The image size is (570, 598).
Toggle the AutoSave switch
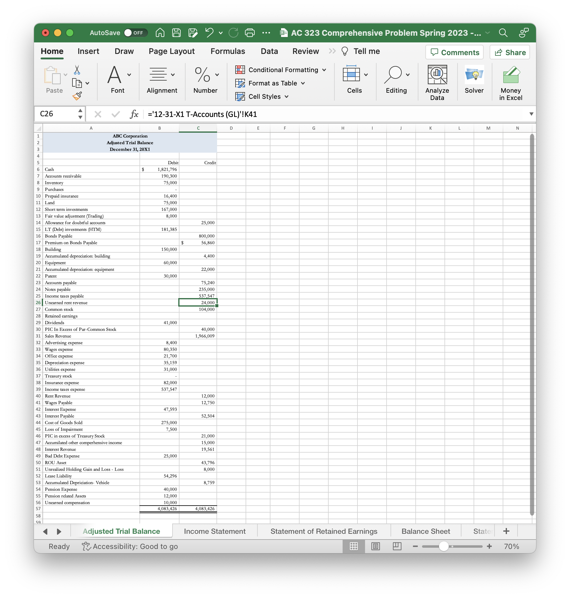[136, 32]
